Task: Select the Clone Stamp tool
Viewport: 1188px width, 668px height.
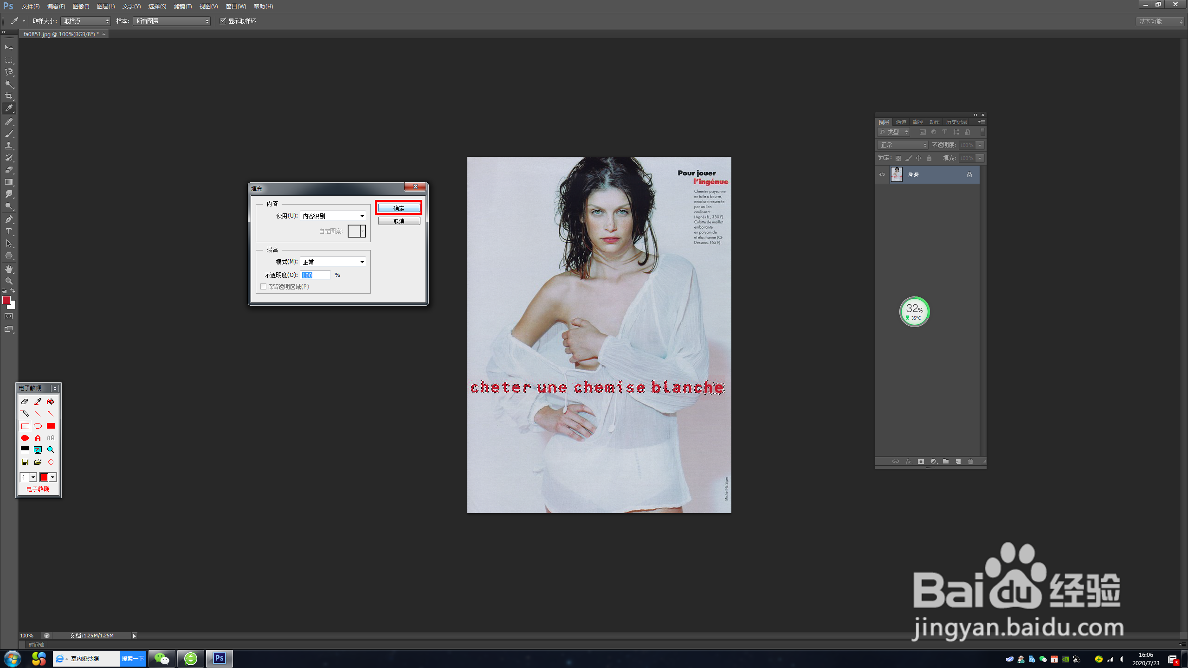Action: pyautogui.click(x=9, y=146)
